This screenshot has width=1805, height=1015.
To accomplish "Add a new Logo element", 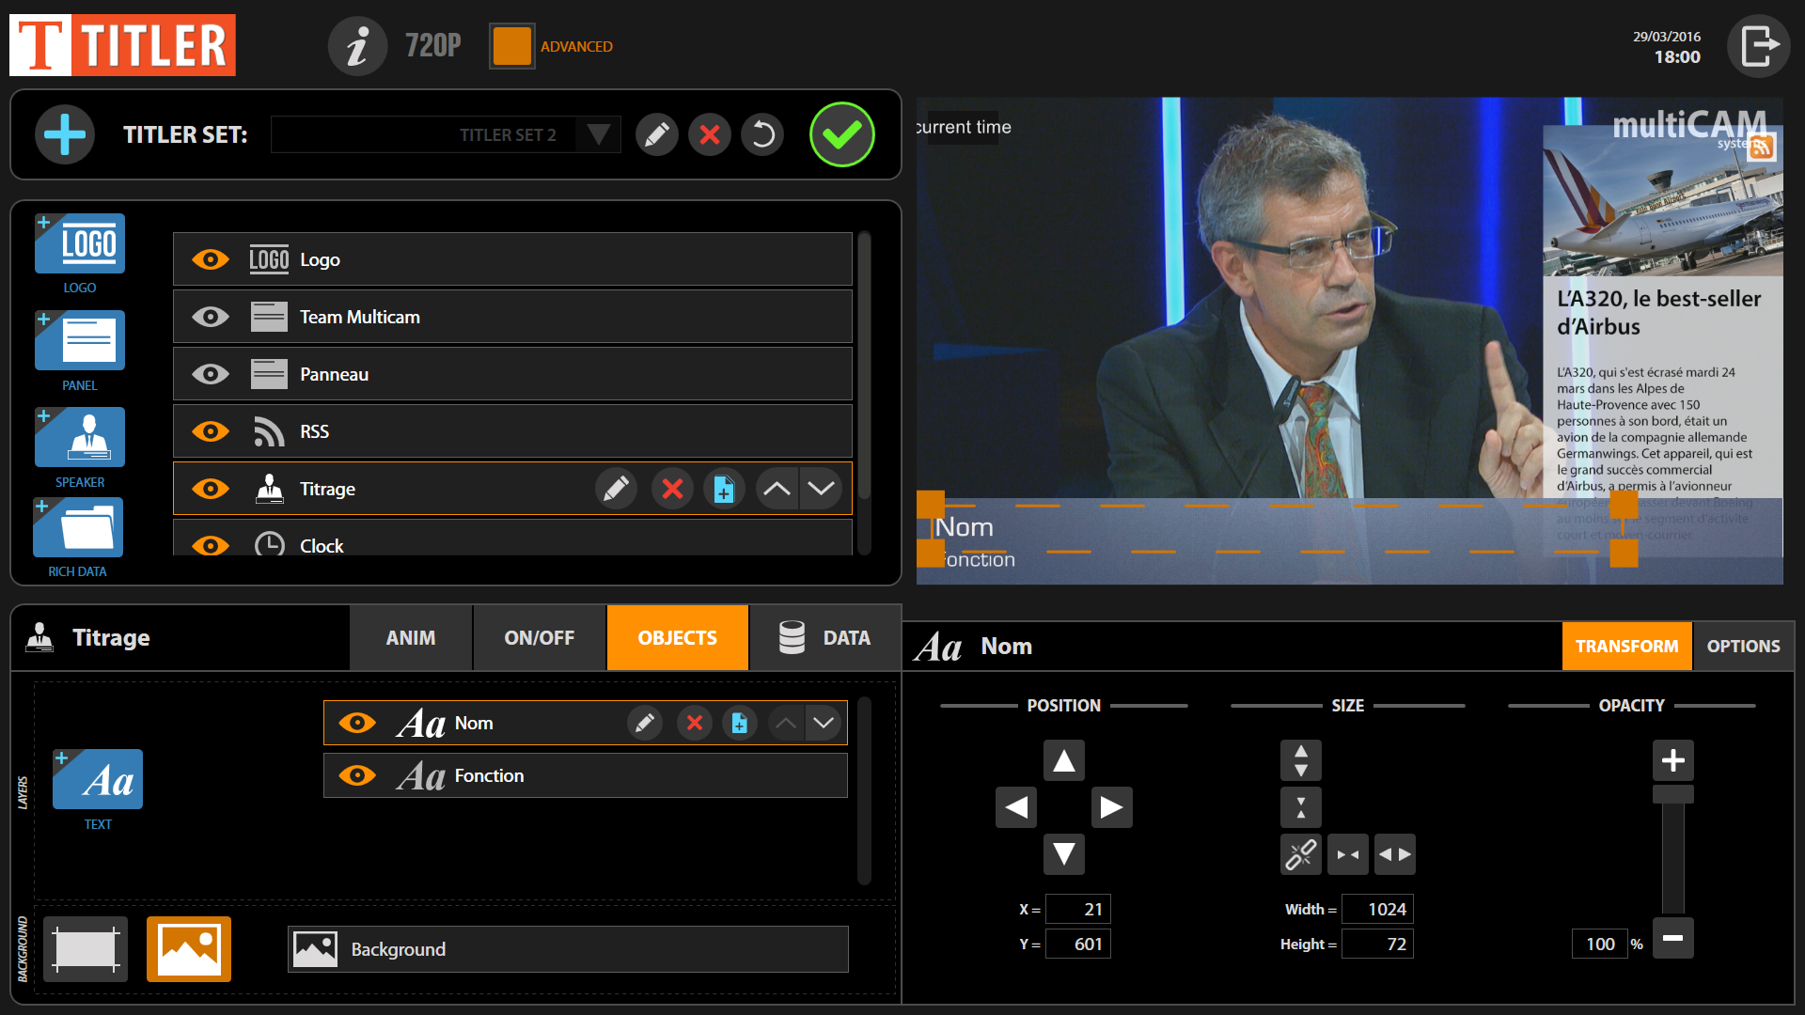I will (x=80, y=244).
